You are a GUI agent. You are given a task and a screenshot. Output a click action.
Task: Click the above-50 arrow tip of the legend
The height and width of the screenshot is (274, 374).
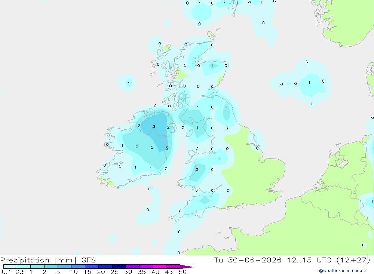point(187,267)
